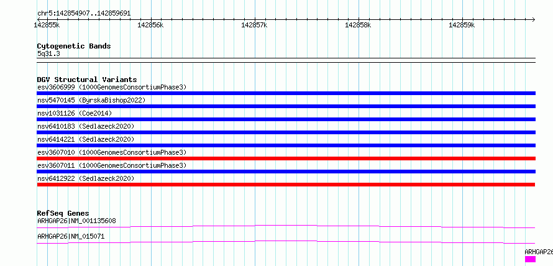553x266 pixels.
Task: Click the nsv6412922 (Sedlazeck2020) label
Action: click(x=86, y=178)
